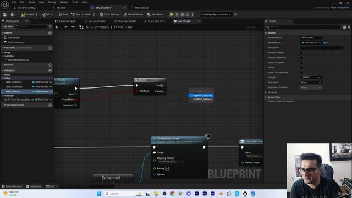Open My Blueprint settings gear
The width and height of the screenshot is (352, 198).
click(x=50, y=26)
